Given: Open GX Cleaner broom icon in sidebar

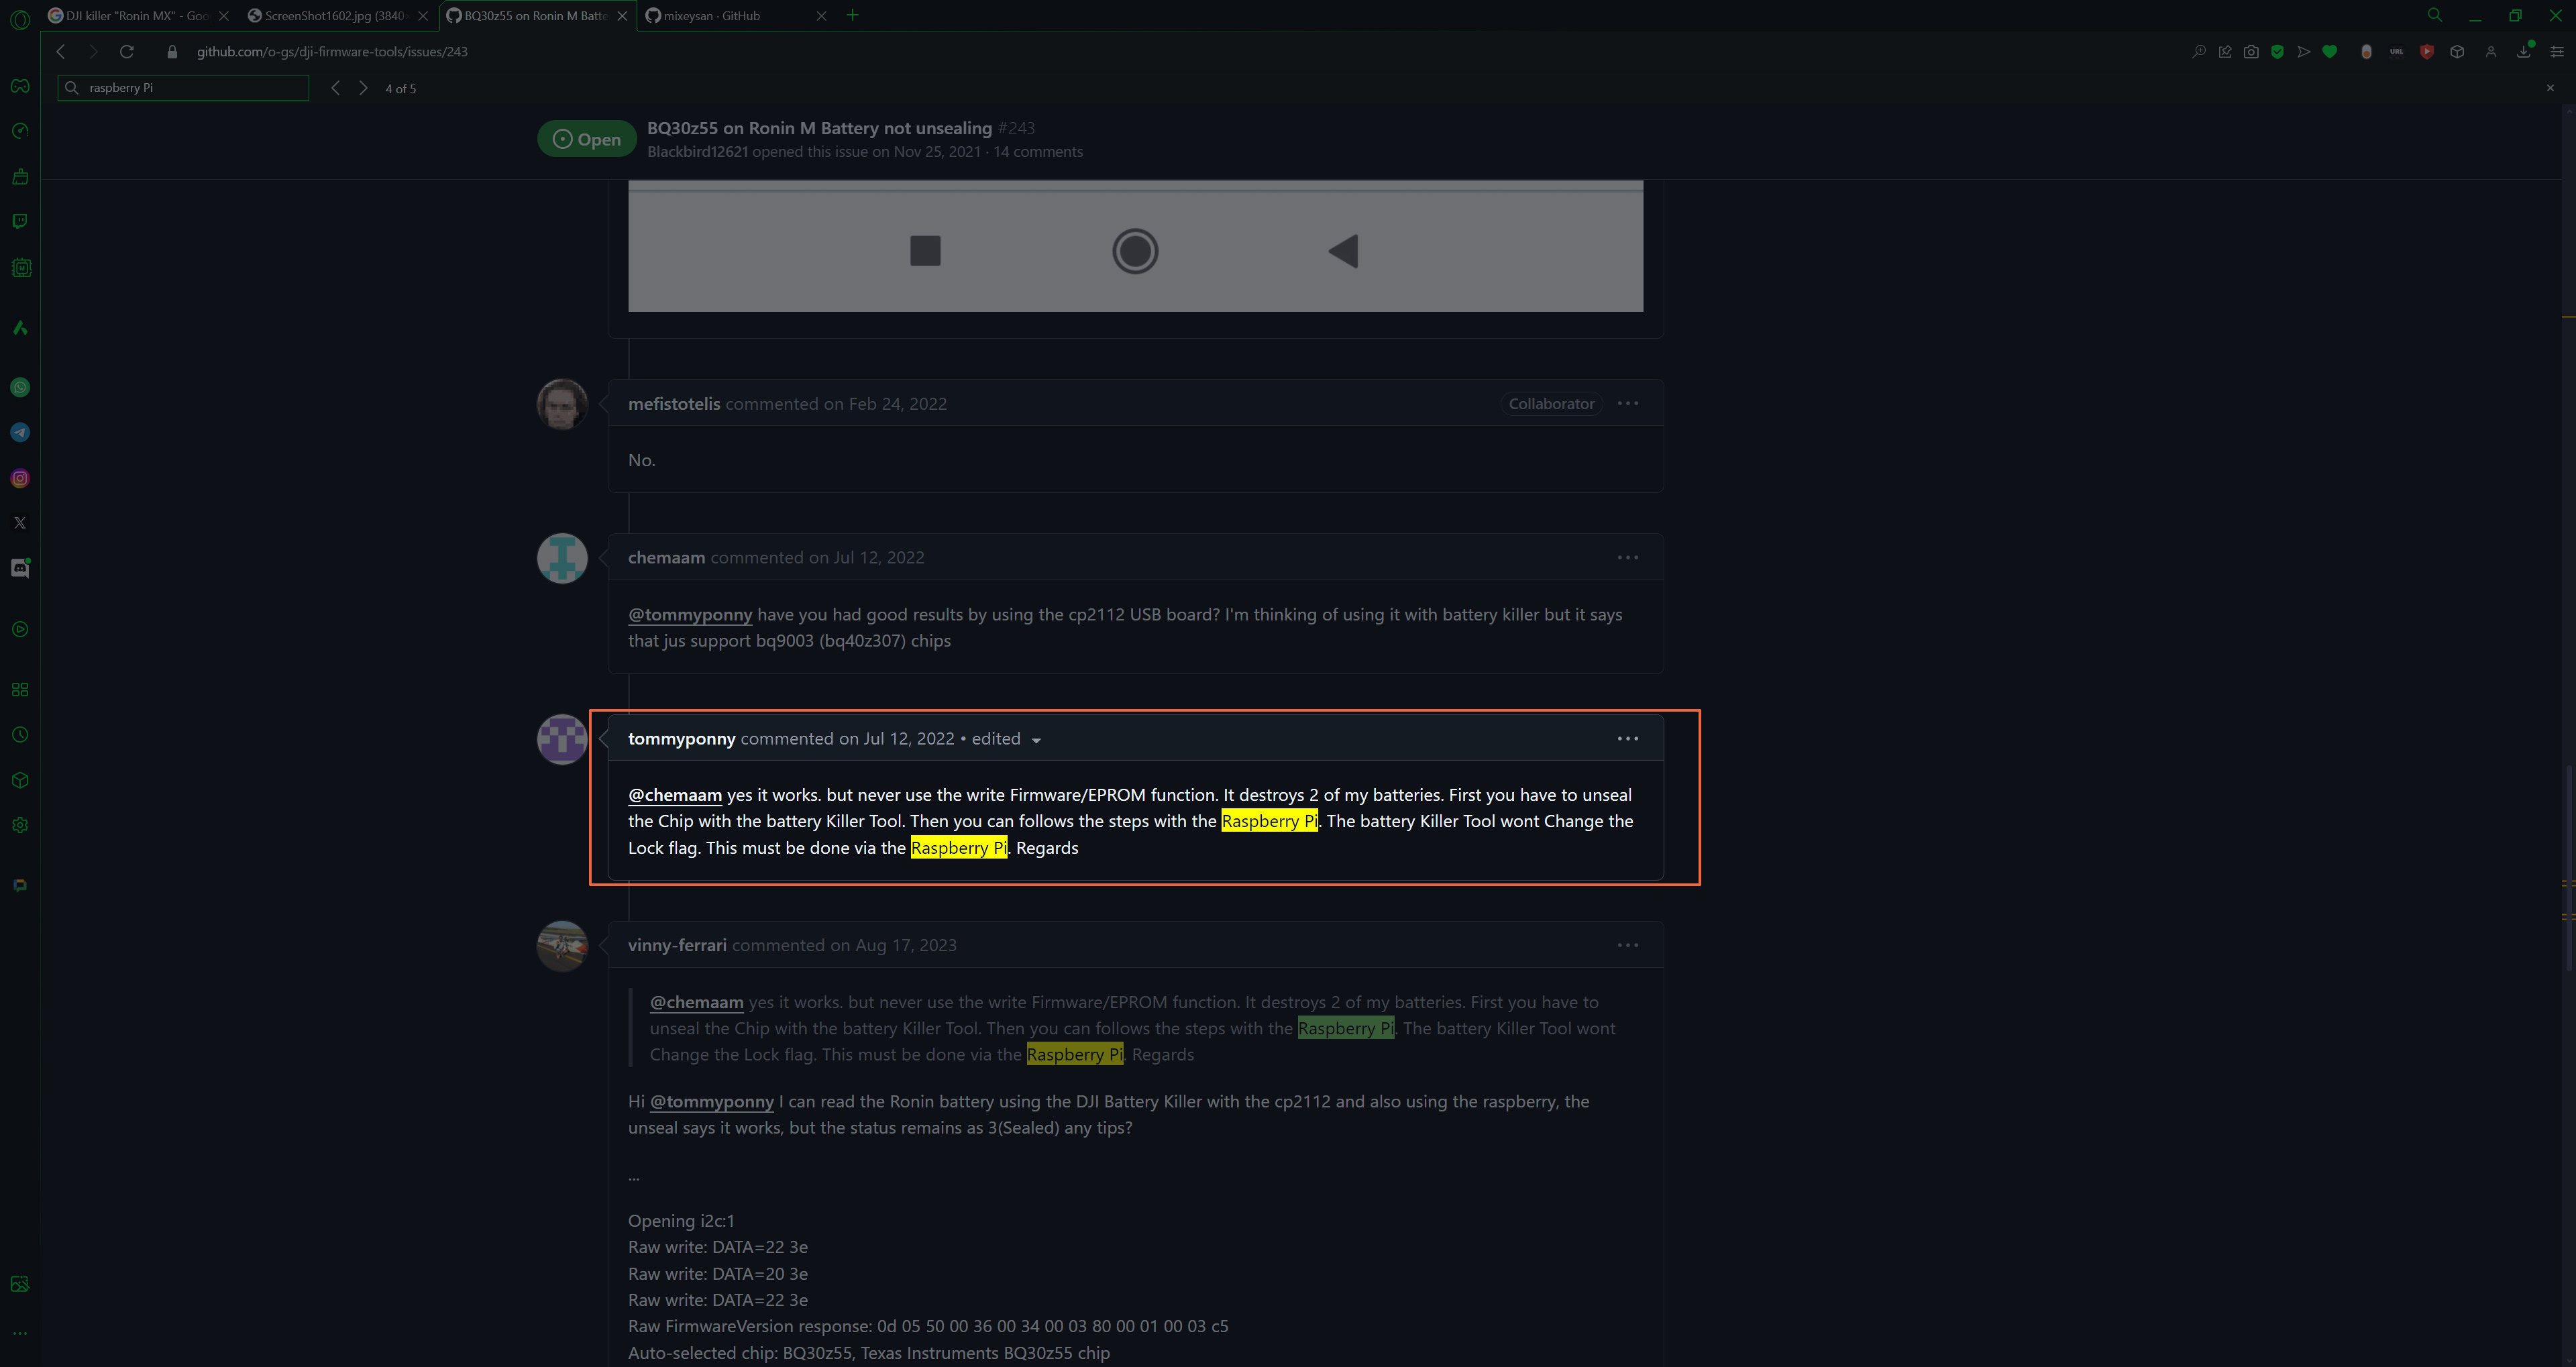Looking at the screenshot, I should tap(20, 177).
